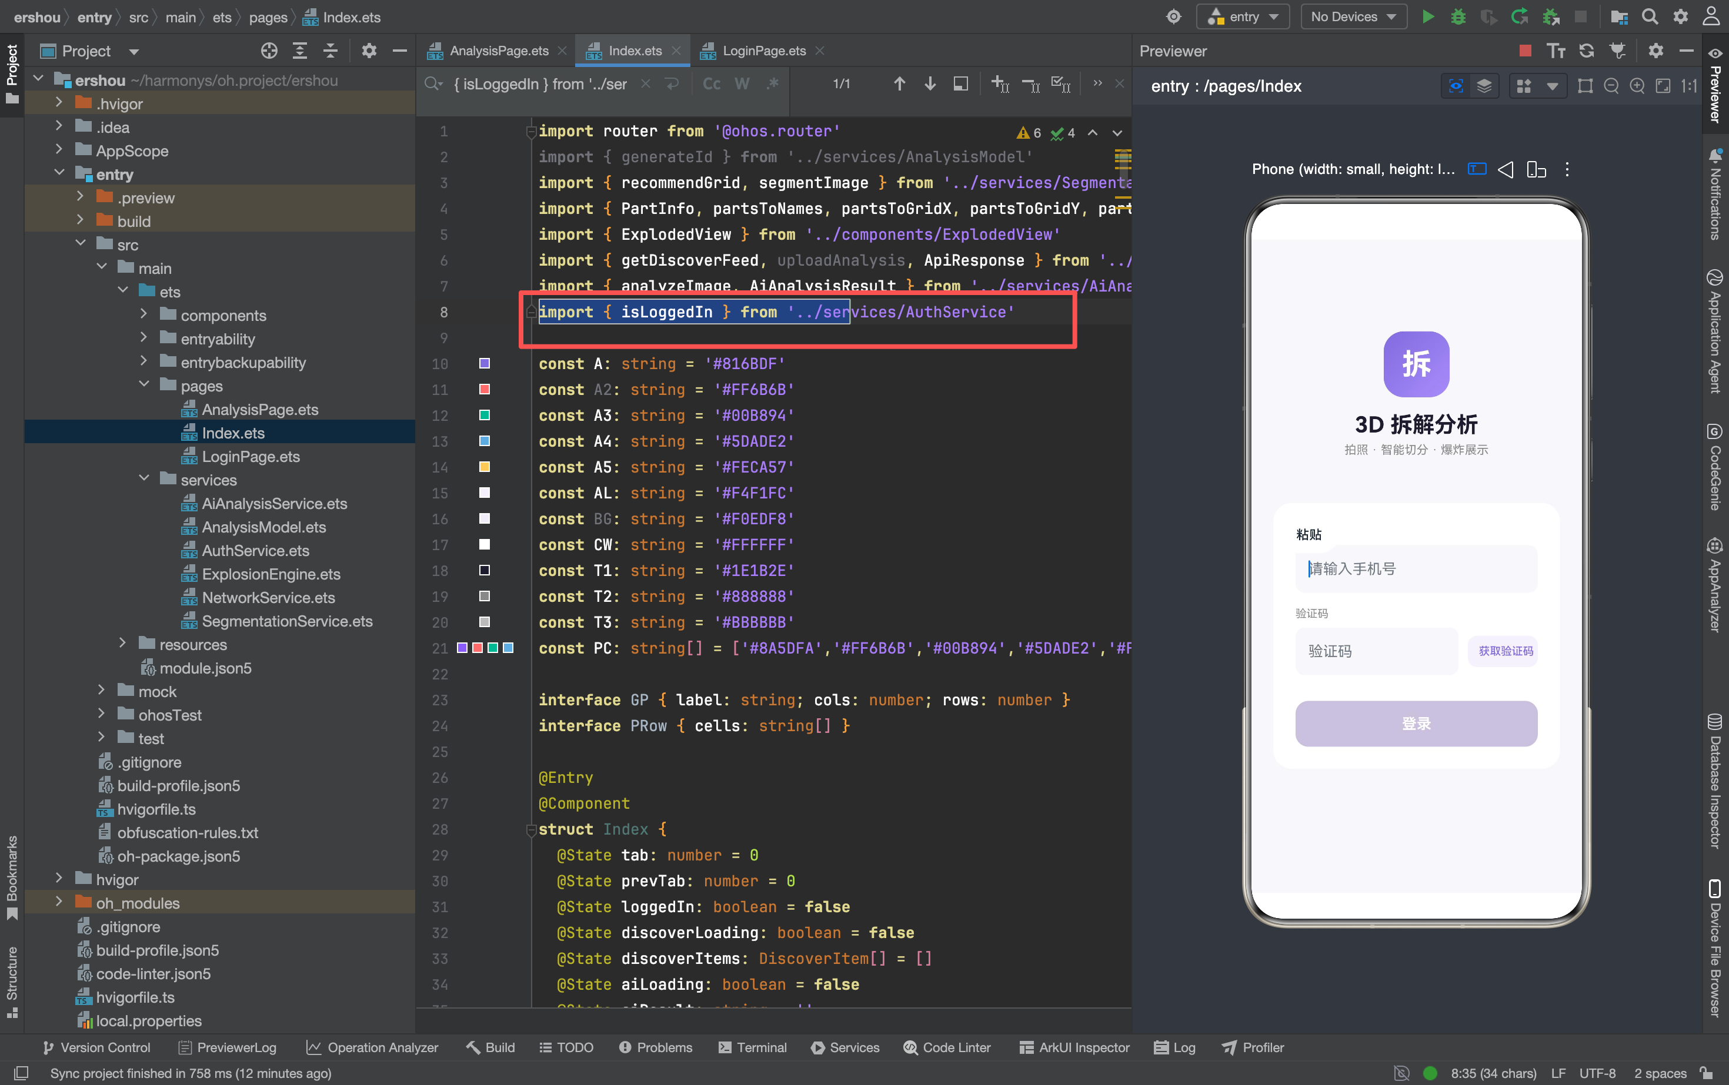Toggle search in selection only icon

point(961,84)
